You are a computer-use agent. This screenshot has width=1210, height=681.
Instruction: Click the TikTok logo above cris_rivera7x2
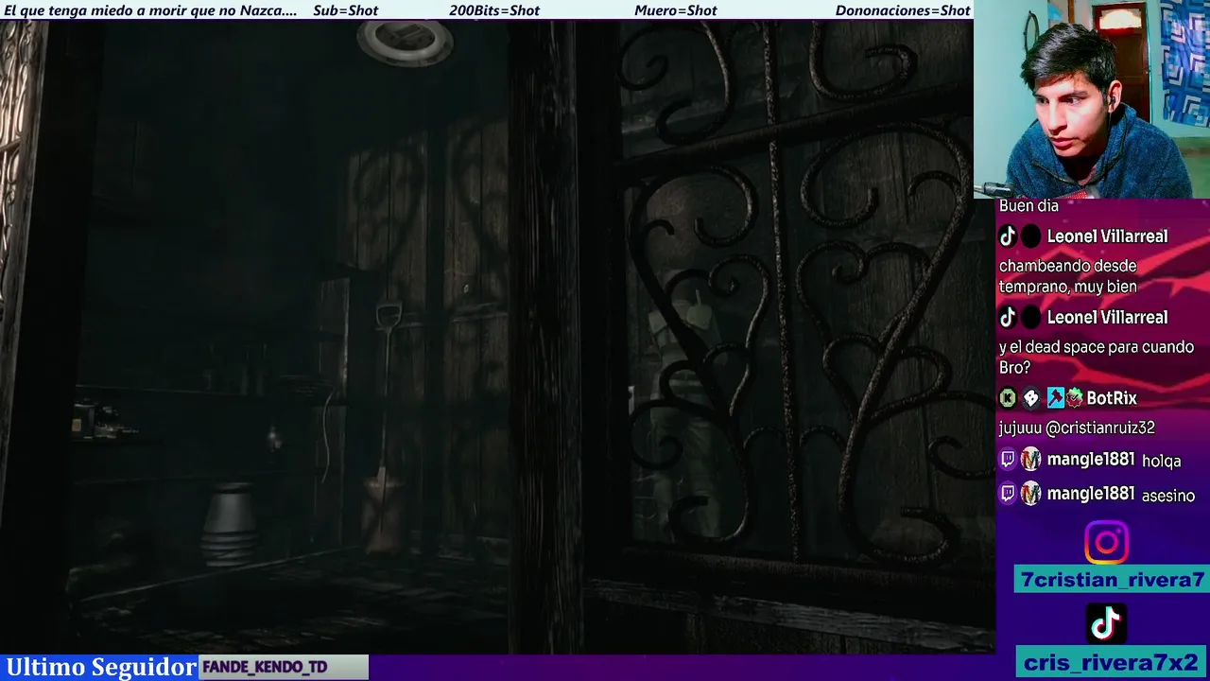(x=1106, y=623)
